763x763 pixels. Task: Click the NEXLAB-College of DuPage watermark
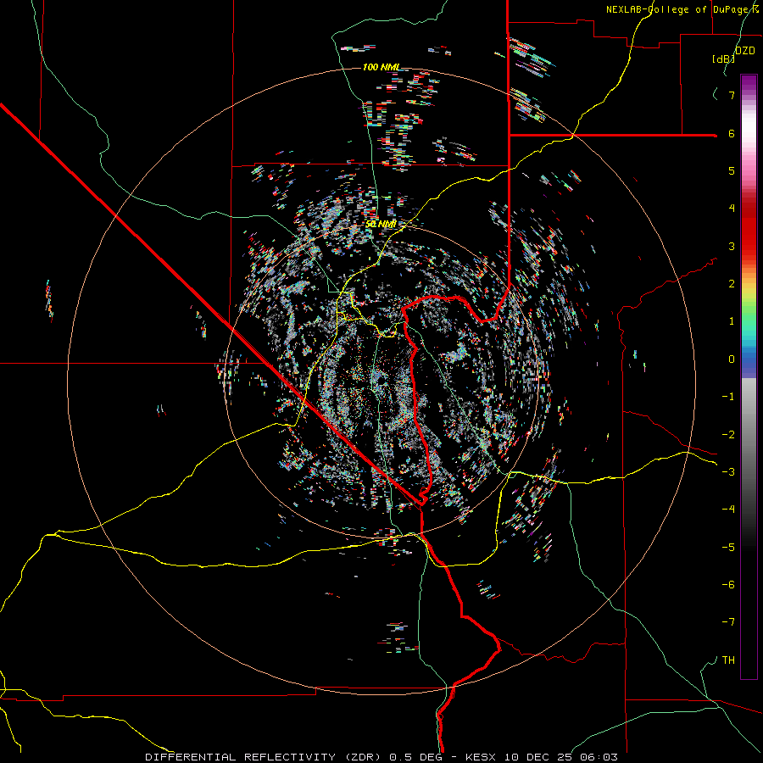(682, 9)
